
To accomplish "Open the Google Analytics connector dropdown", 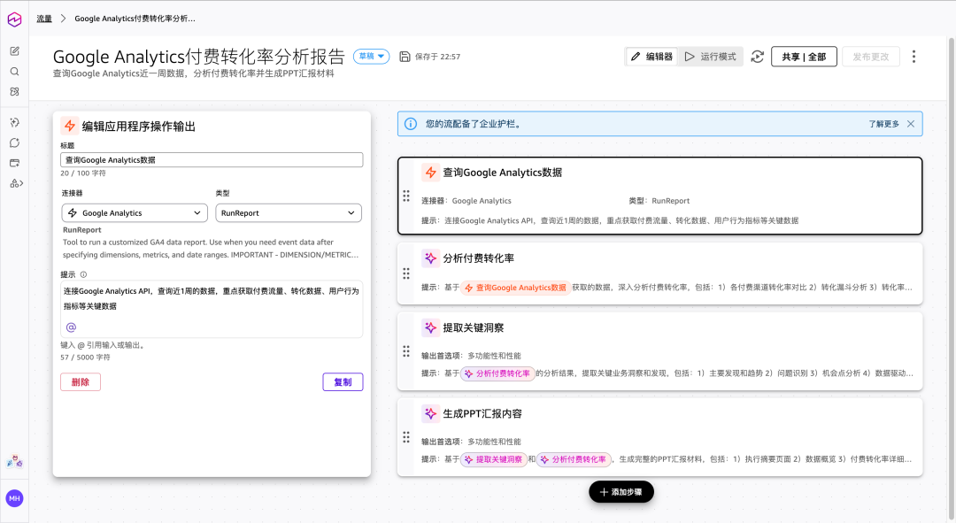I will (x=135, y=212).
